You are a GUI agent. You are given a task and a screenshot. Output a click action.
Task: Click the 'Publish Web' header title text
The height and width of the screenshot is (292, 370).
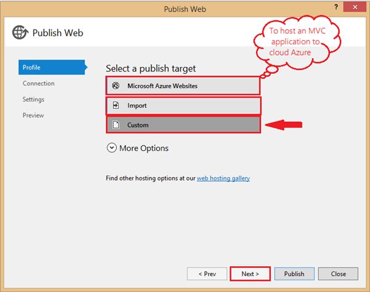click(x=58, y=33)
